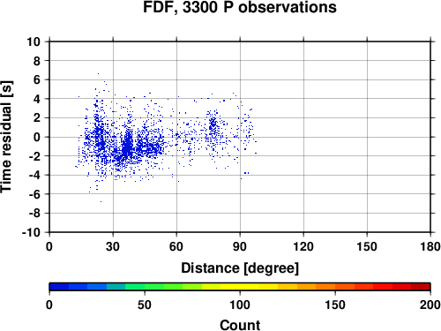Screen dimensions: 441x331
Task: Click the plot title 'FDF, 3300 P observations'
Action: pos(240,7)
